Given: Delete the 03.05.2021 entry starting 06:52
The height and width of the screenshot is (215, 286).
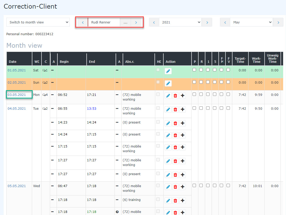Looking at the screenshot, I should click(x=175, y=95).
